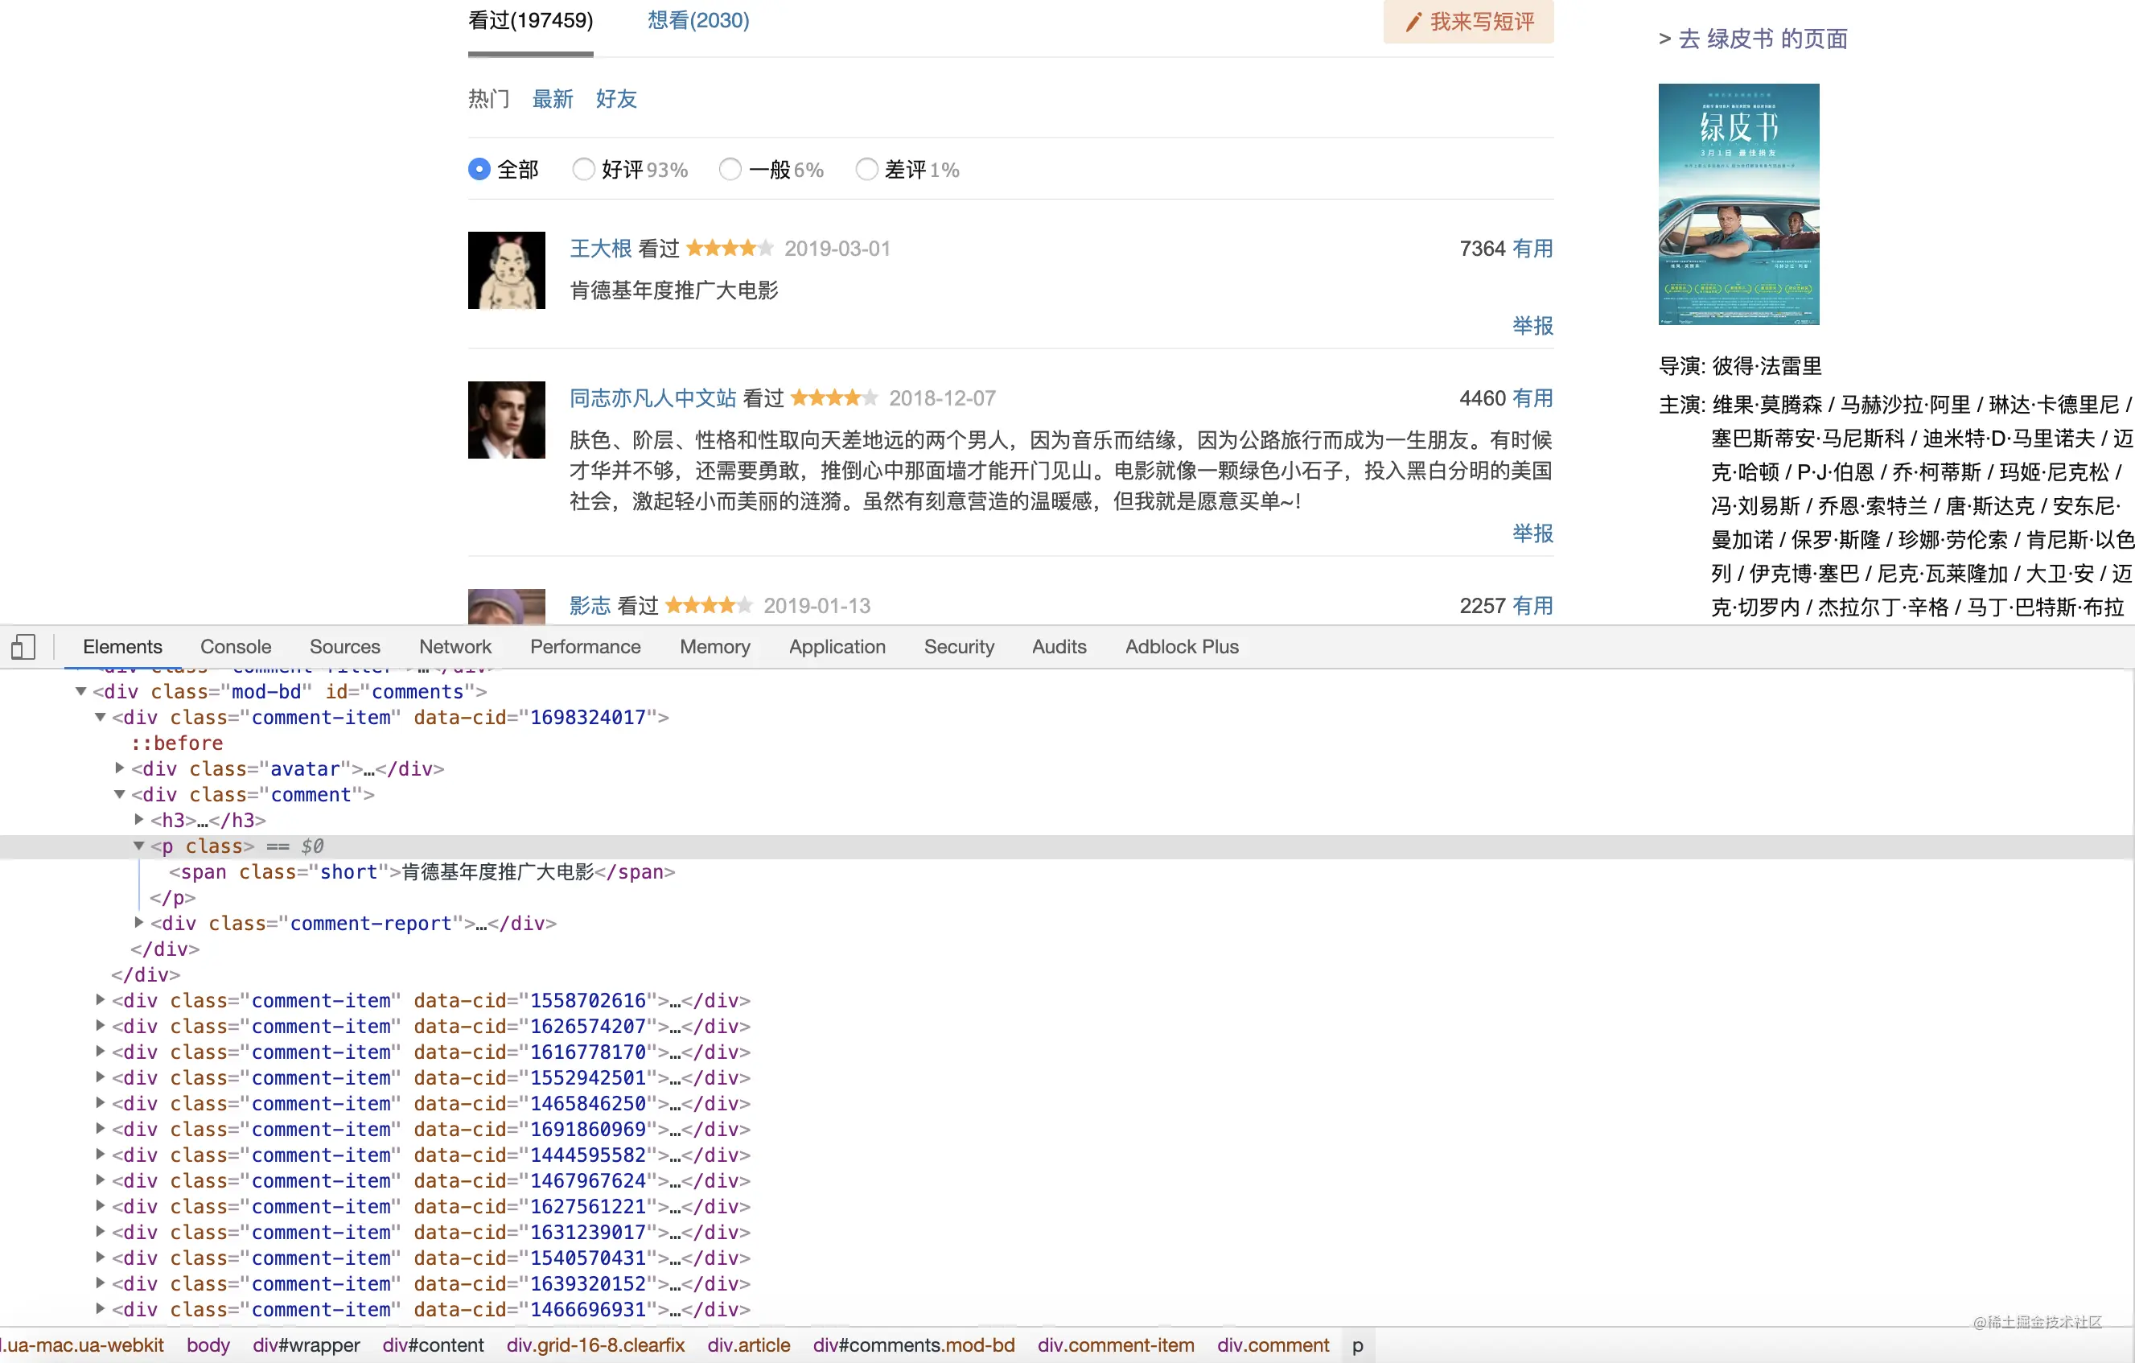Open user 影志's profile link
The image size is (2135, 1363).
(590, 606)
